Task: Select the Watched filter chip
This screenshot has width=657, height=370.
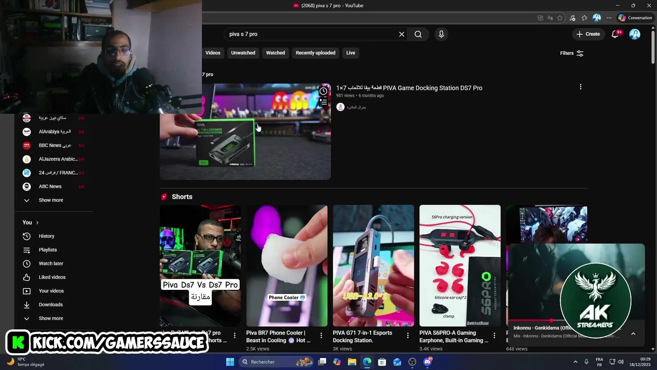Action: (x=275, y=53)
